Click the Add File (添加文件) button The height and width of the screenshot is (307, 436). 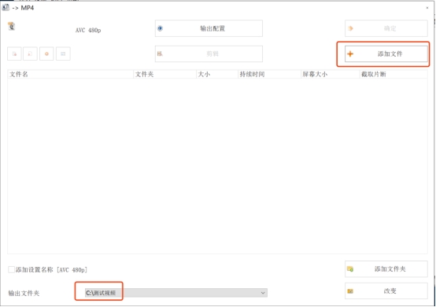[386, 54]
